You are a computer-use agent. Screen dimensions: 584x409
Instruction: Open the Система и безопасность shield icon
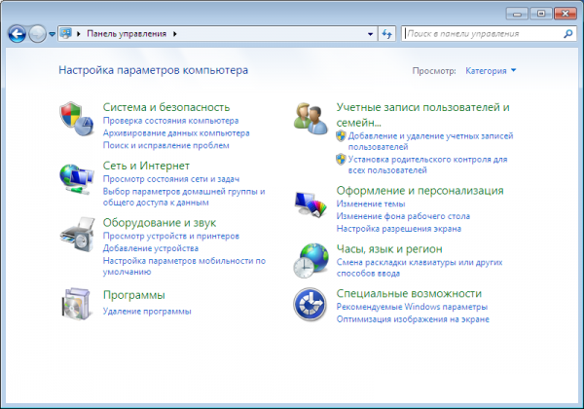coord(76,119)
